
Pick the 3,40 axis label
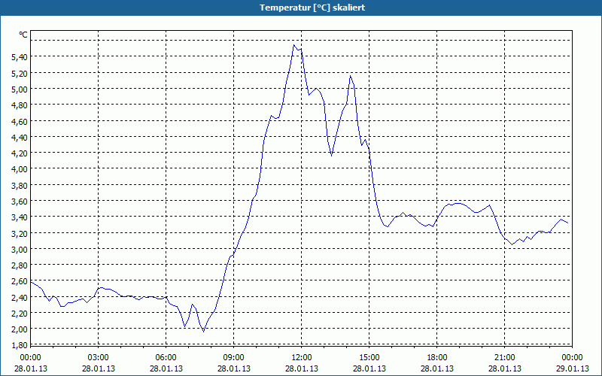pos(20,217)
